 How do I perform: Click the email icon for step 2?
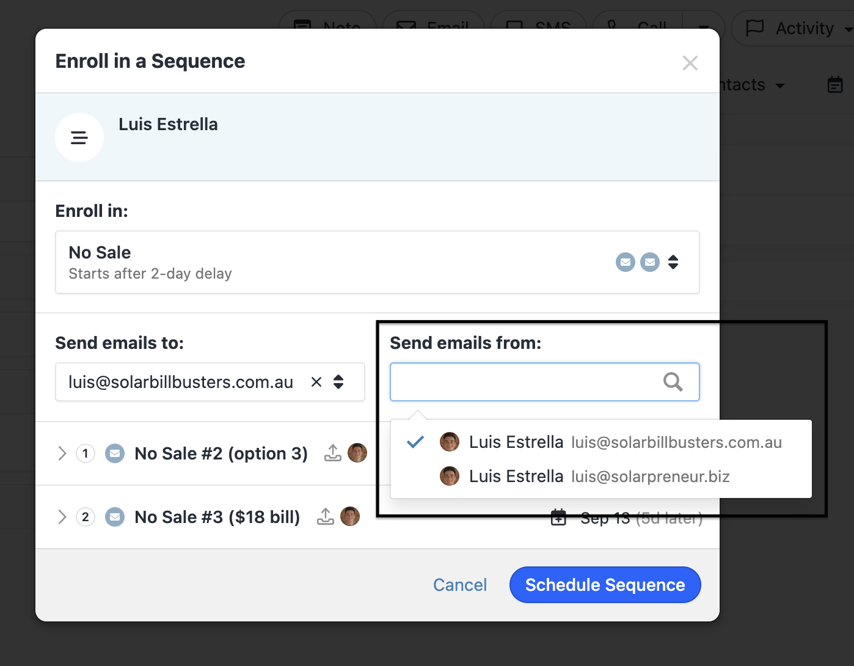[x=115, y=517]
